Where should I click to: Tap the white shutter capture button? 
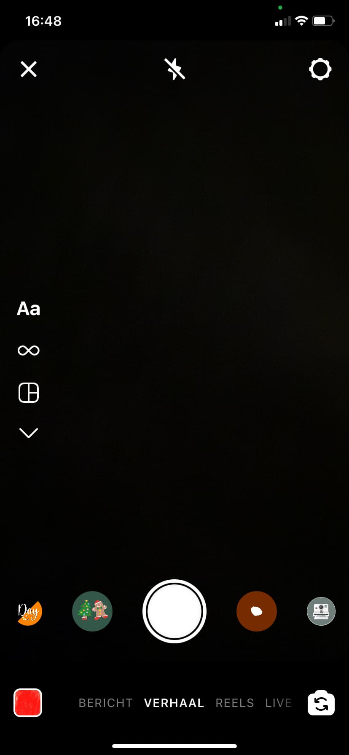pyautogui.click(x=174, y=611)
